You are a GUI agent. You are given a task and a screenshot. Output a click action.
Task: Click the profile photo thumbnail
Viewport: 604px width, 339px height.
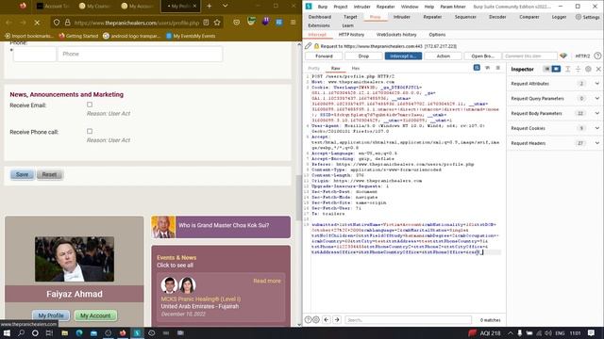pos(75,259)
